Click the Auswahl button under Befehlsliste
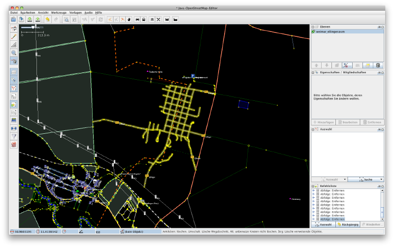394x247 pixels. point(323,224)
